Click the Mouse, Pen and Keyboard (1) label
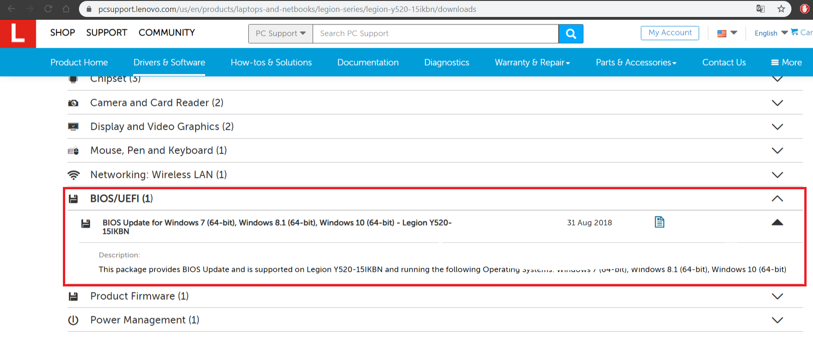813x357 pixels. [158, 150]
